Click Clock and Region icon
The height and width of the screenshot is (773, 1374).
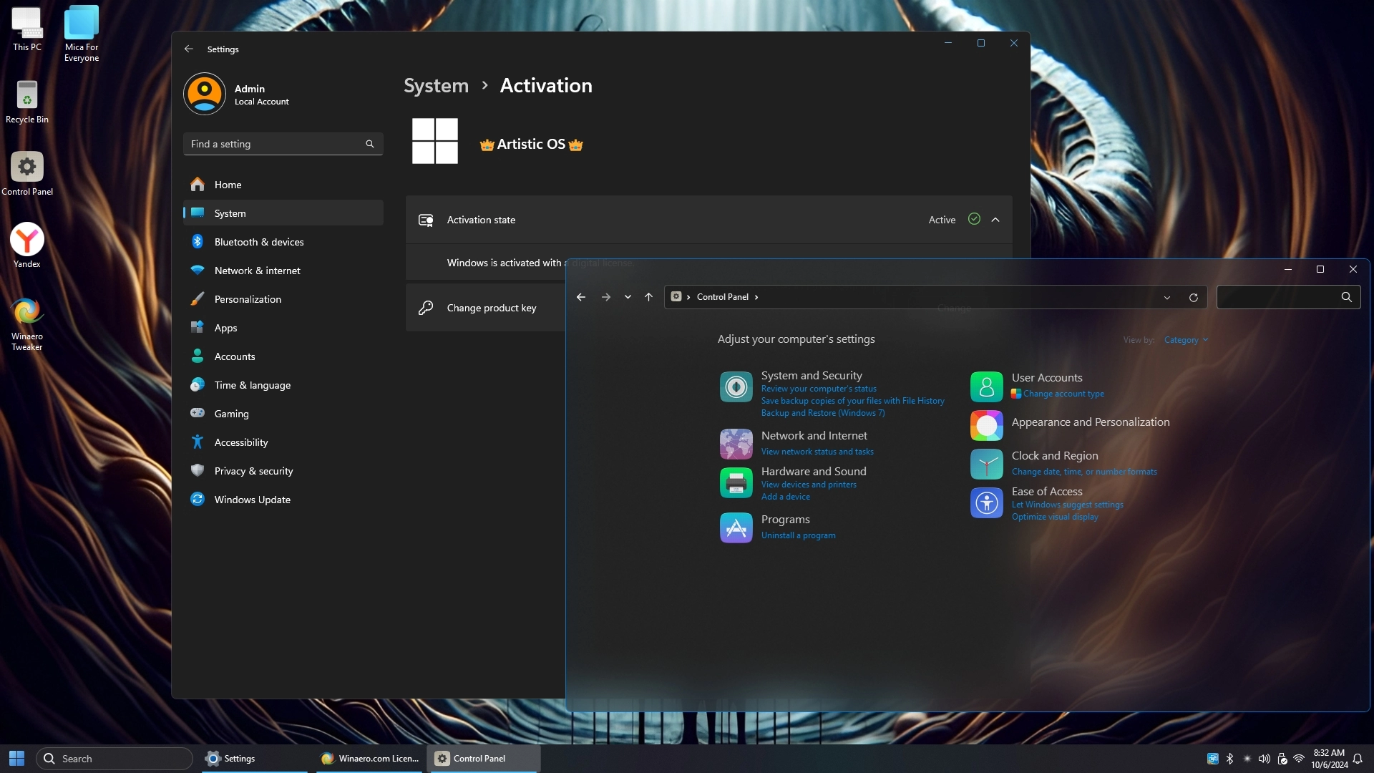click(x=986, y=465)
